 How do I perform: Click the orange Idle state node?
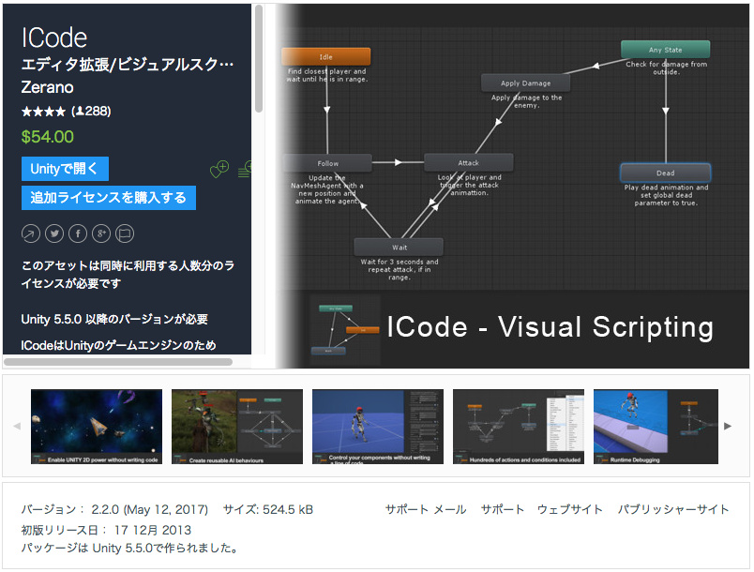326,56
